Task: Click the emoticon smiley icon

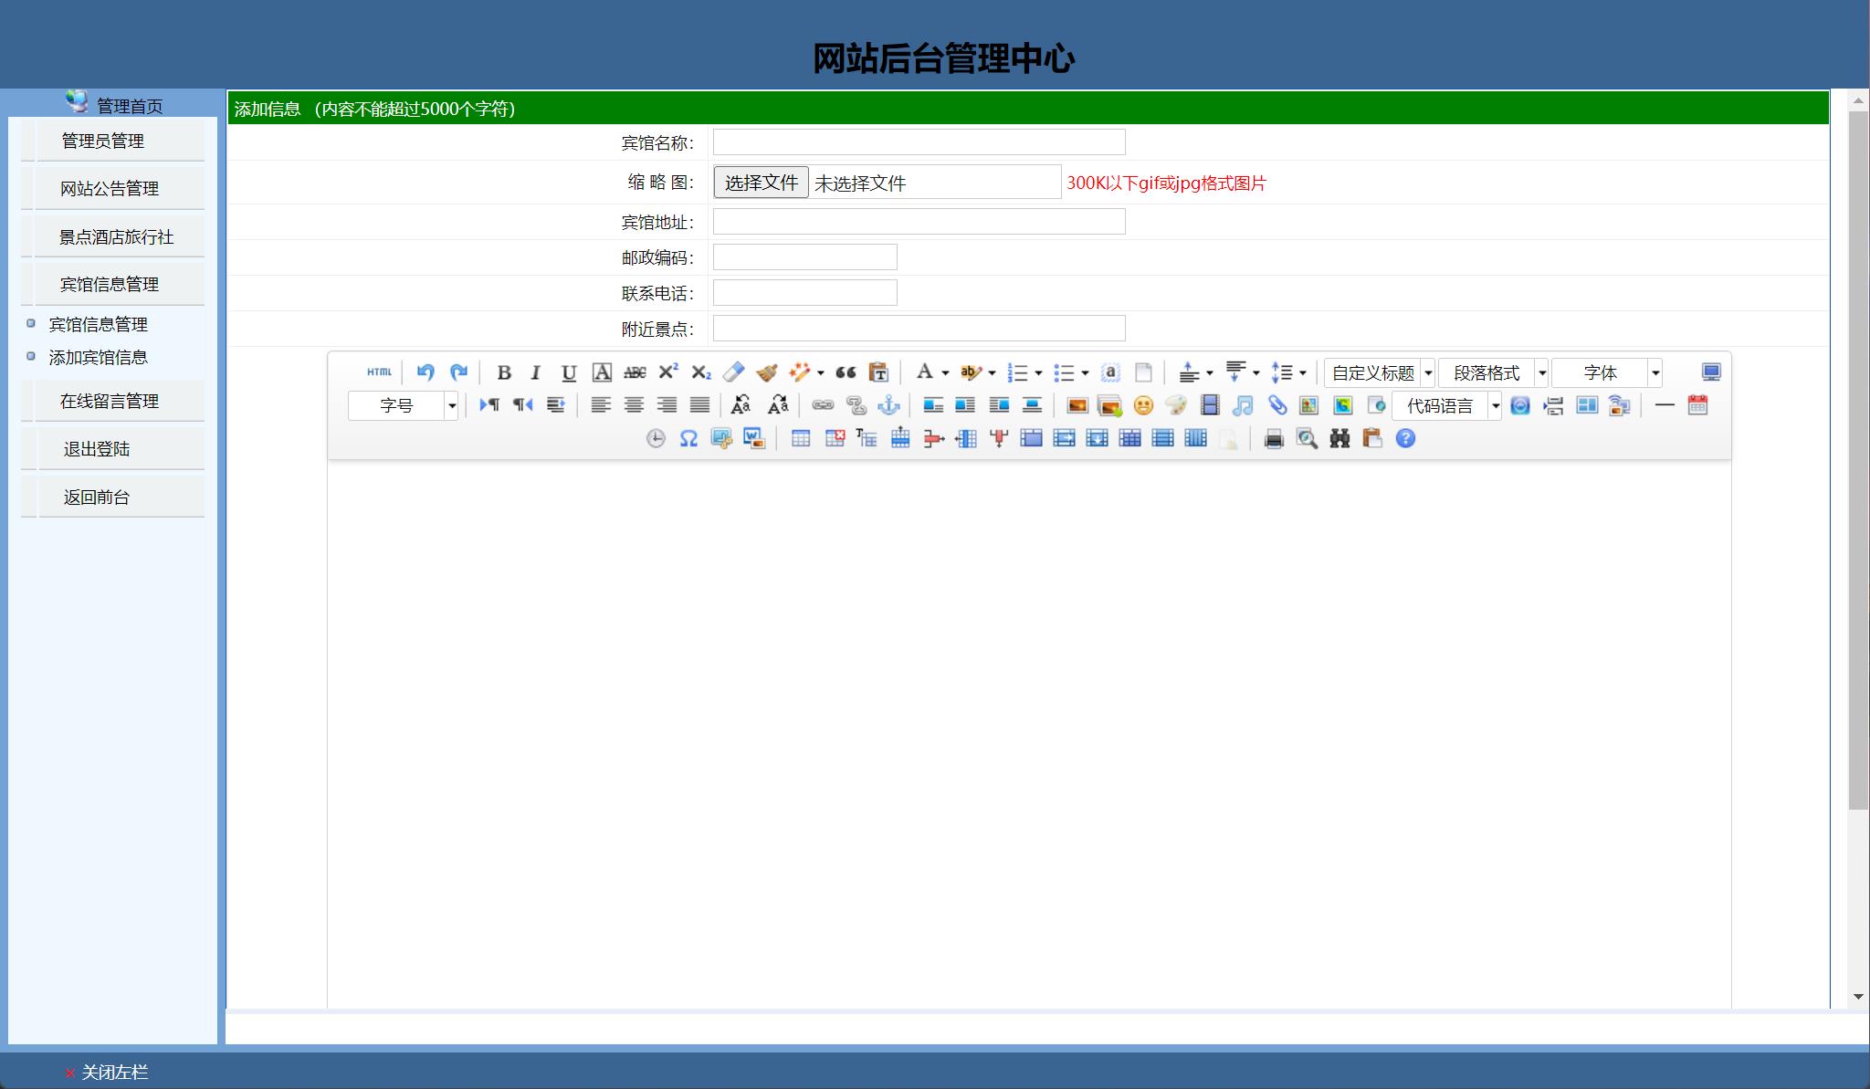Action: click(x=1143, y=405)
